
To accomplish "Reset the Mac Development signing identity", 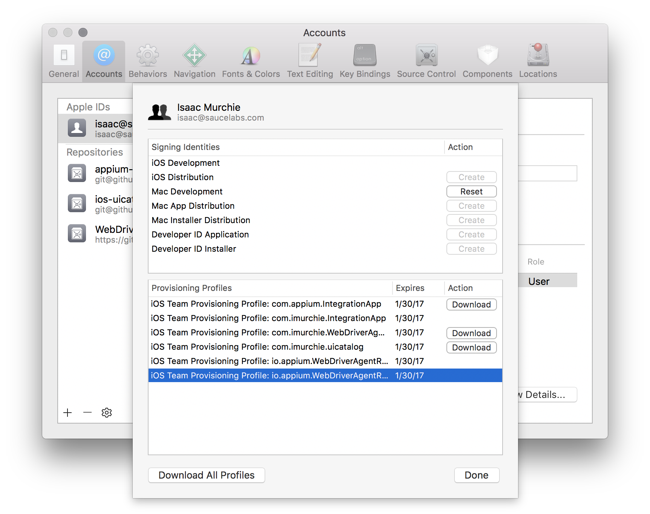I will click(x=471, y=191).
